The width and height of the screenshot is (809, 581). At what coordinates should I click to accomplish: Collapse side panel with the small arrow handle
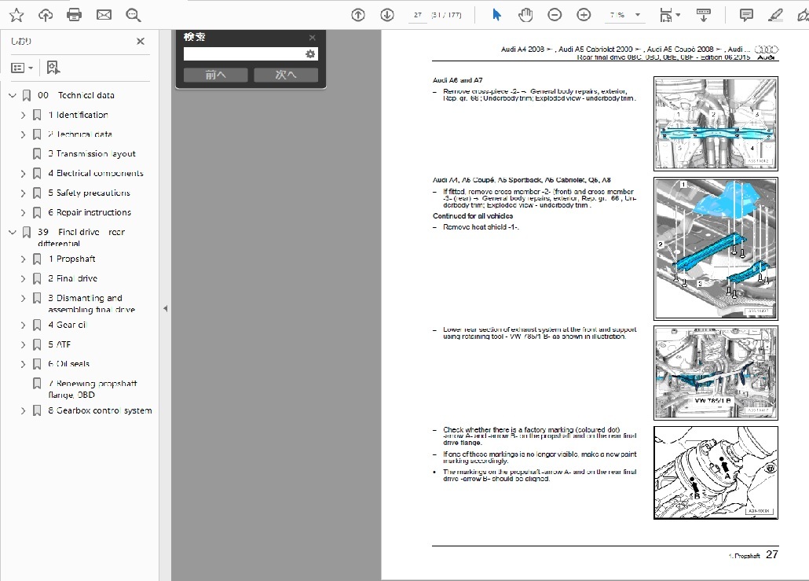(165, 309)
